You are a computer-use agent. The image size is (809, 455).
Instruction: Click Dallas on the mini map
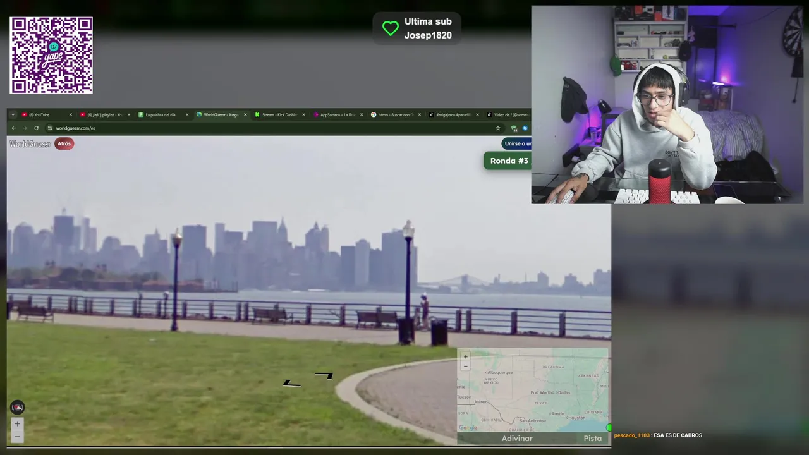[564, 392]
